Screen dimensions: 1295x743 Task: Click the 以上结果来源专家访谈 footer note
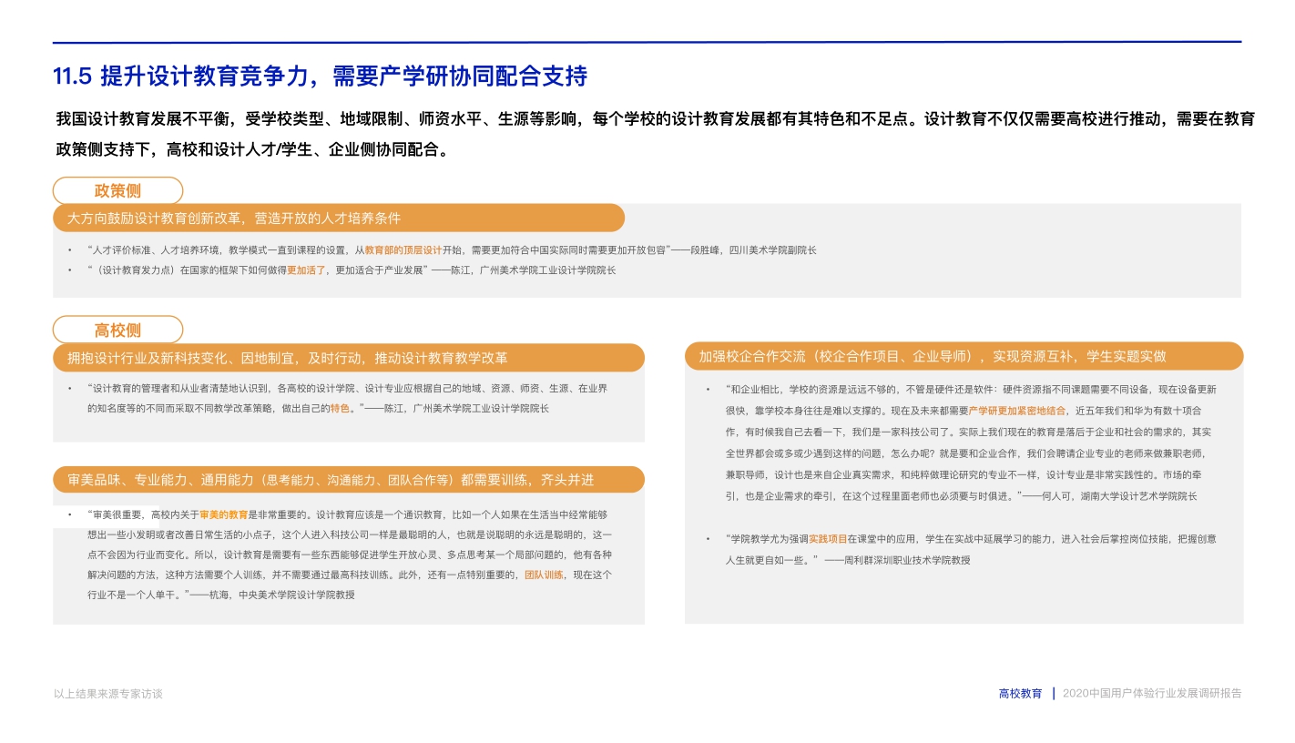point(107,692)
